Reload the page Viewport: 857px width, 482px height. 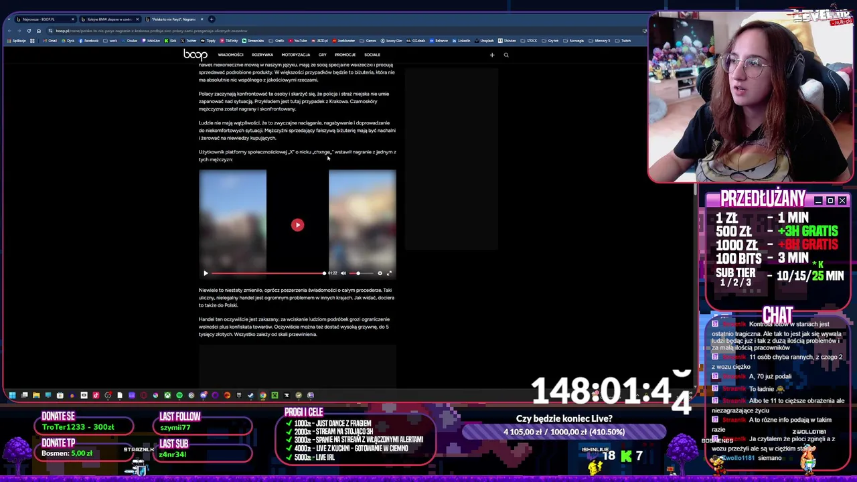tap(29, 31)
